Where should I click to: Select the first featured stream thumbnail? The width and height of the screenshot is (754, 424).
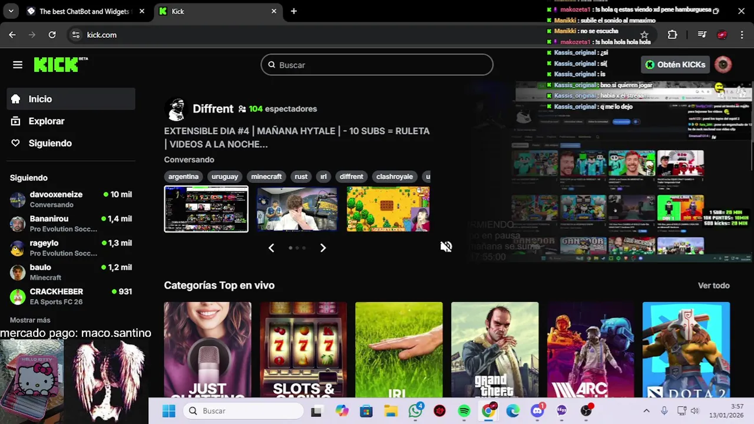coord(206,209)
